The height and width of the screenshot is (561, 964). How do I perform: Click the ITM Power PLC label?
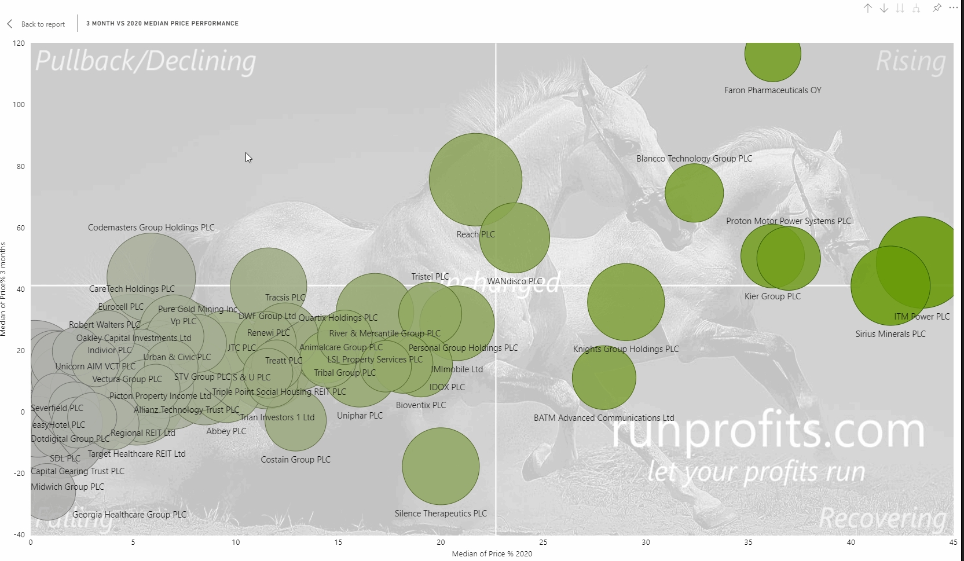[x=922, y=317]
